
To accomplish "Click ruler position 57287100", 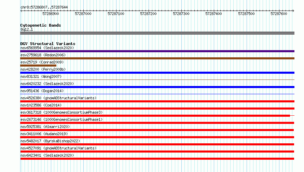I will 116,14.
